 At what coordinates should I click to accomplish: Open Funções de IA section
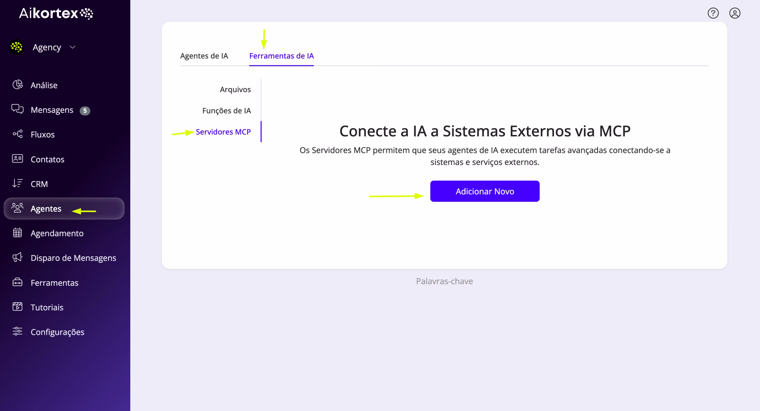point(227,110)
